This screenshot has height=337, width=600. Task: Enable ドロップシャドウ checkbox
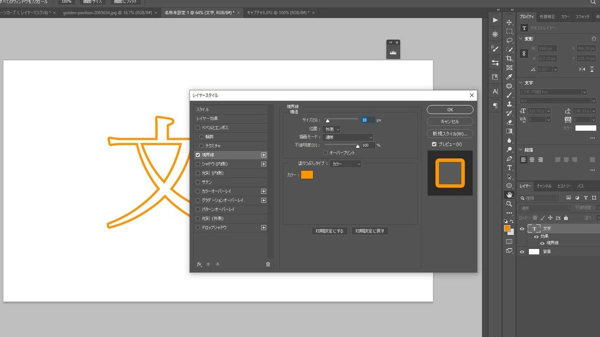click(x=198, y=228)
